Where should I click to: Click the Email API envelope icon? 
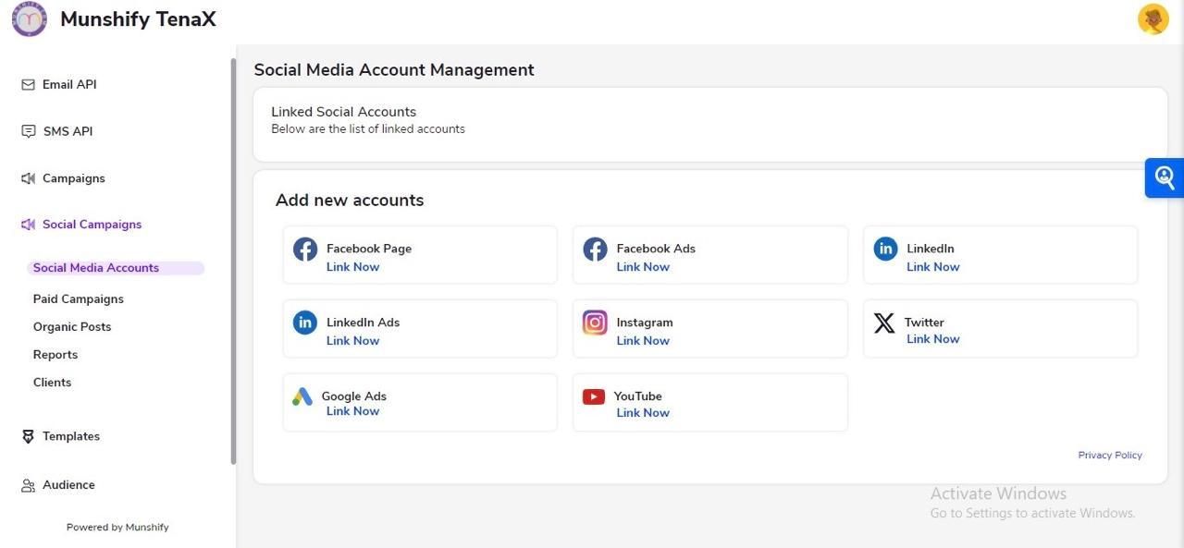coord(27,83)
